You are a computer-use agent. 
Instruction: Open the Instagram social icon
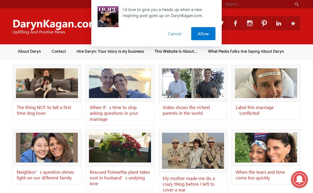click(x=250, y=23)
